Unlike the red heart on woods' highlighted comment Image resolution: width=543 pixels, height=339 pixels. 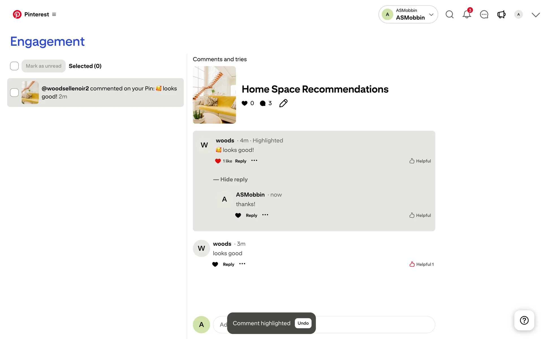[218, 161]
